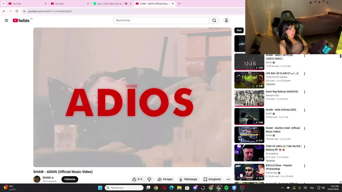Play the Shaw Popstar PlanèteRap thumbnail
Image resolution: width=342 pixels, height=192 pixels.
(x=249, y=172)
